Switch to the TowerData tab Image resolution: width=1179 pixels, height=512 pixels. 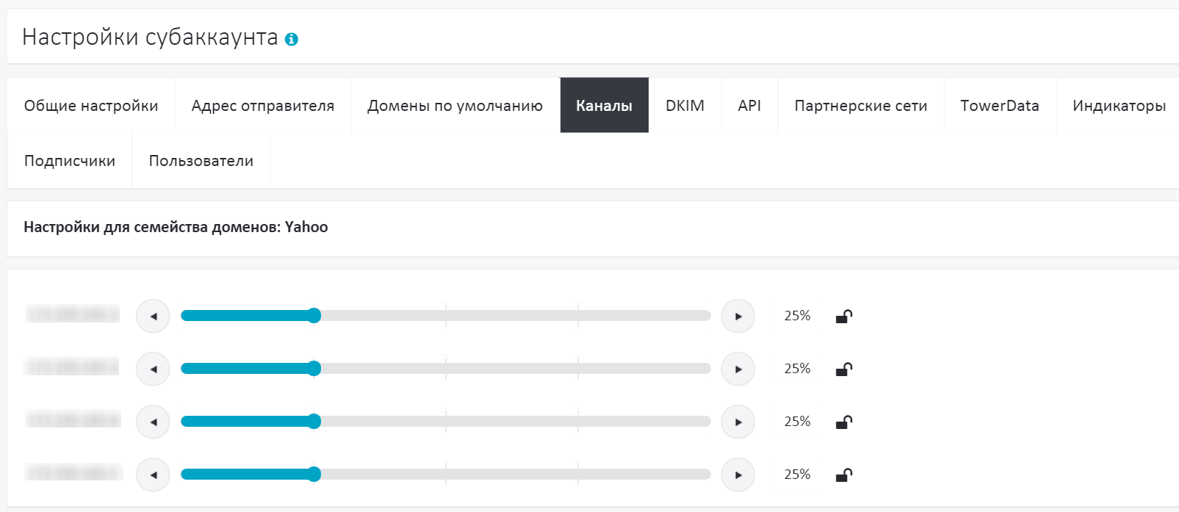[999, 106]
